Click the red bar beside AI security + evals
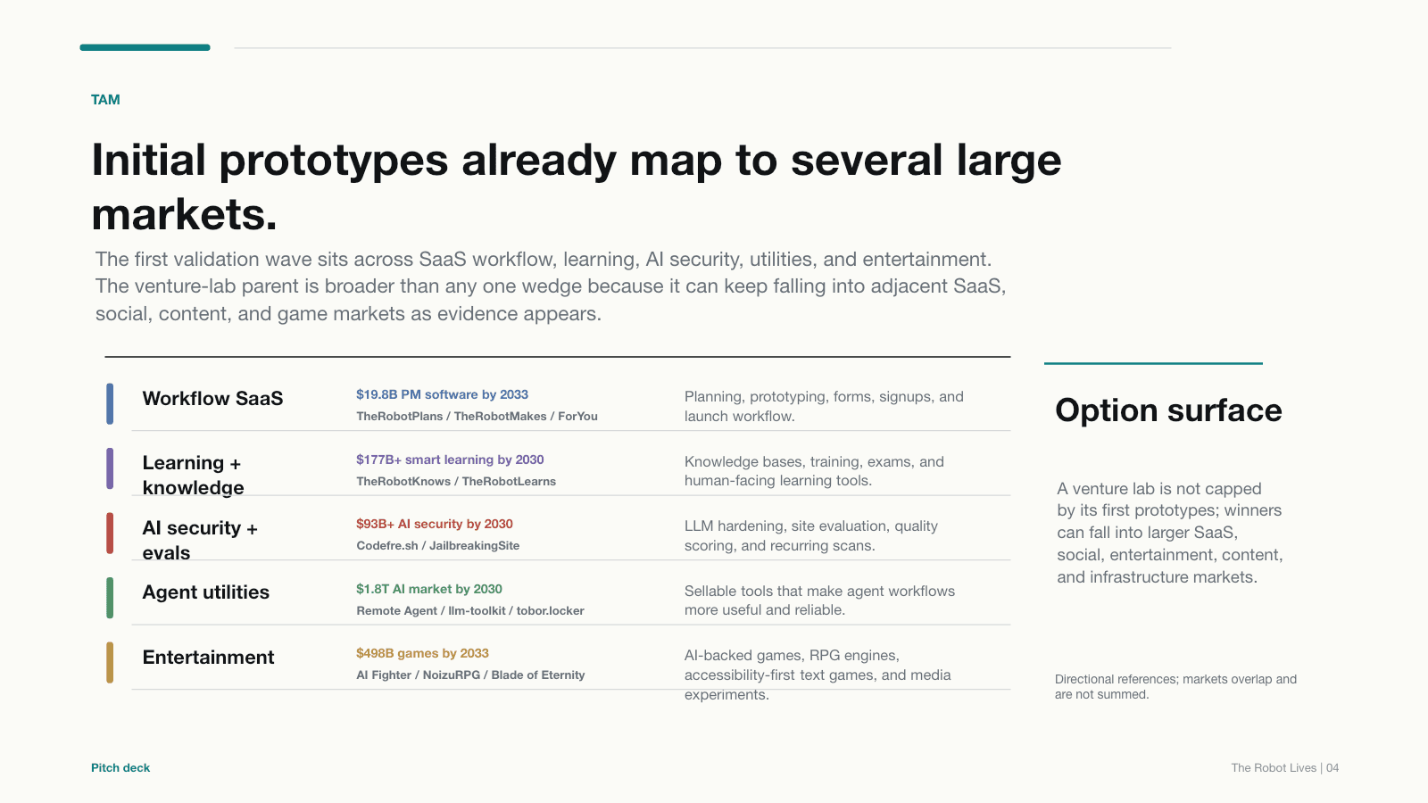 tap(110, 533)
